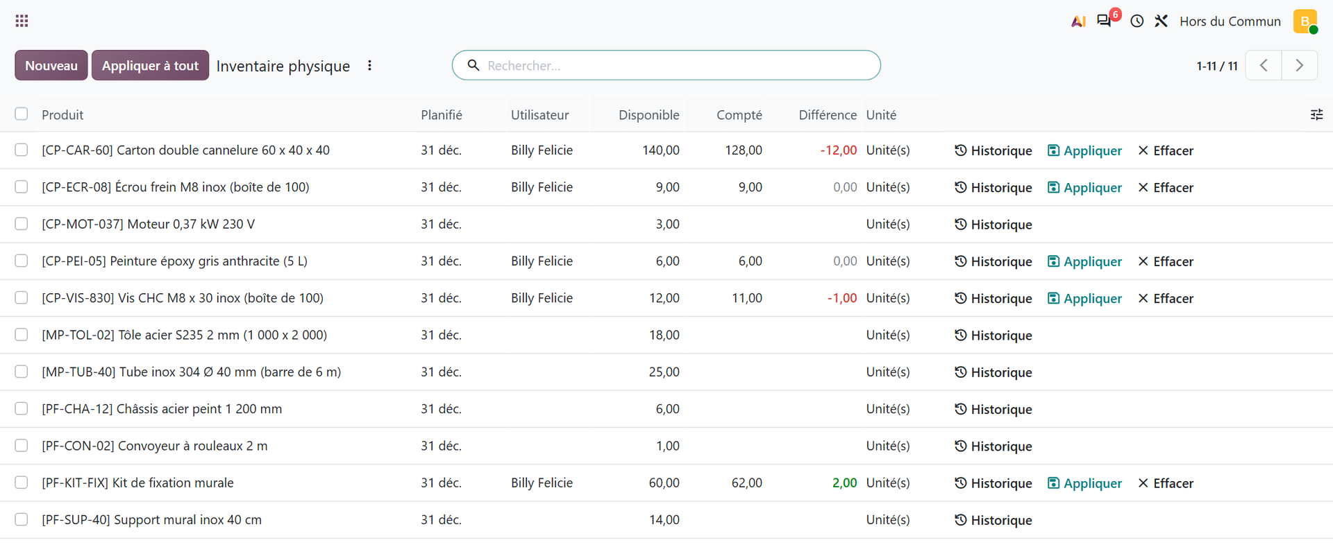
Task: Tick the checkbox for MP-TOL-02 Tôle acier
Action: (22, 335)
